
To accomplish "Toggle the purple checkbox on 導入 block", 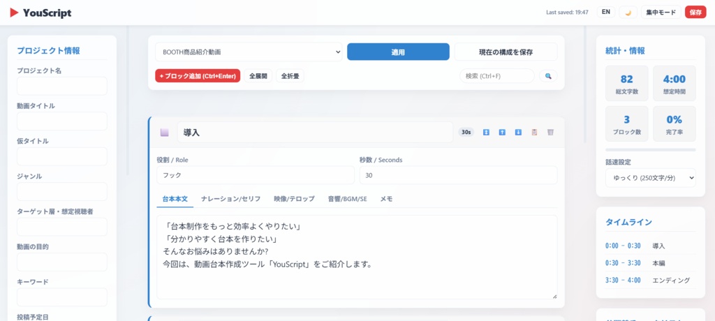I will pyautogui.click(x=165, y=132).
